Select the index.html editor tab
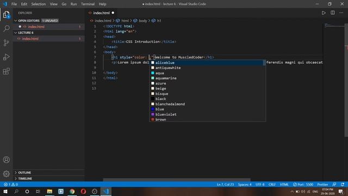348x196 pixels. click(101, 13)
